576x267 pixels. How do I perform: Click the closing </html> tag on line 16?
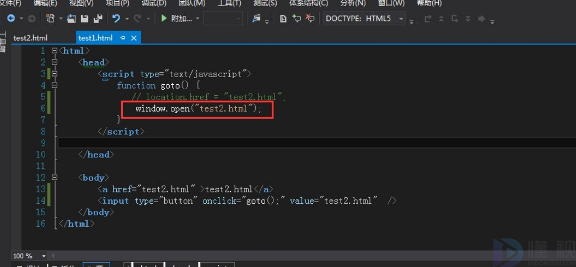[77, 224]
